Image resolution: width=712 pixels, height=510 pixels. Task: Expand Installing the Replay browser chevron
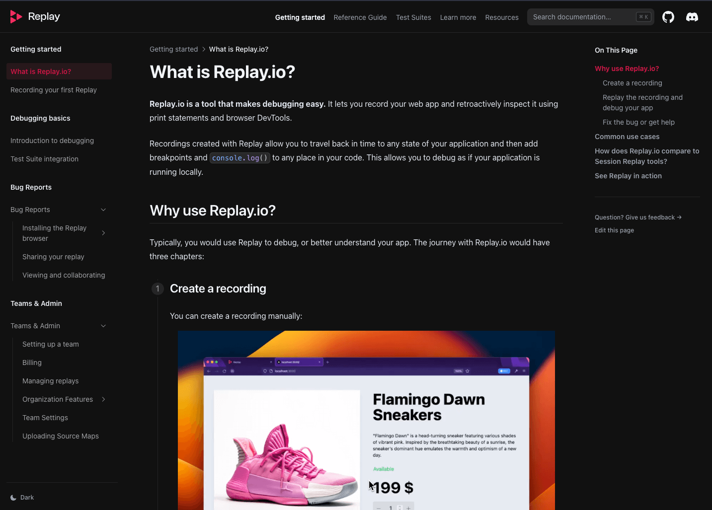[103, 233]
